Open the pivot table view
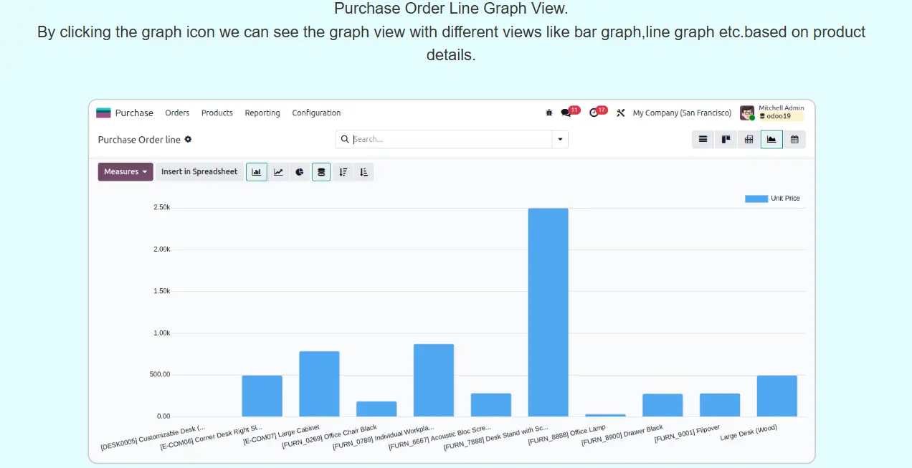The image size is (912, 468). (x=749, y=139)
